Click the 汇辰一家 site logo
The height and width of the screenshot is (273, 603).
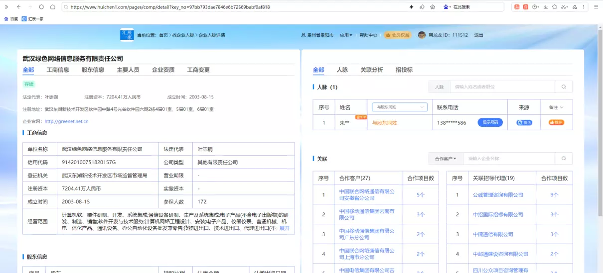(127, 35)
